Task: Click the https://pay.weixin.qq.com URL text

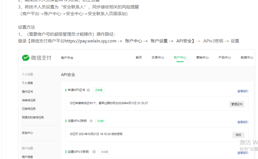Action: (x=90, y=41)
